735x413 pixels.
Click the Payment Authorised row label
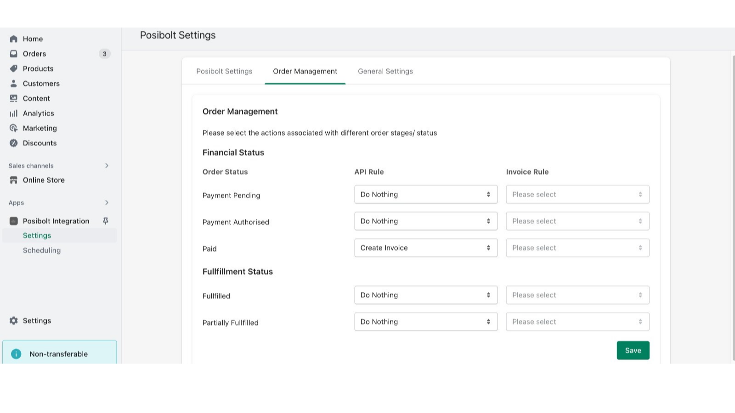pos(236,222)
